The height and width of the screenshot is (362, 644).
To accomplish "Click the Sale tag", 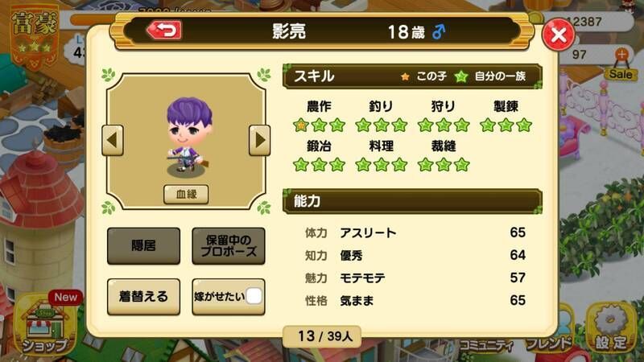I will (621, 74).
